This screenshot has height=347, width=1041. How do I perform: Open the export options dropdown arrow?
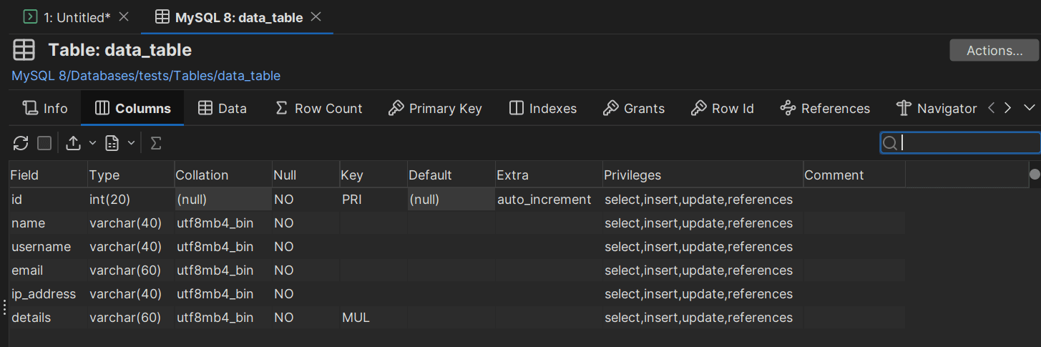pyautogui.click(x=93, y=143)
